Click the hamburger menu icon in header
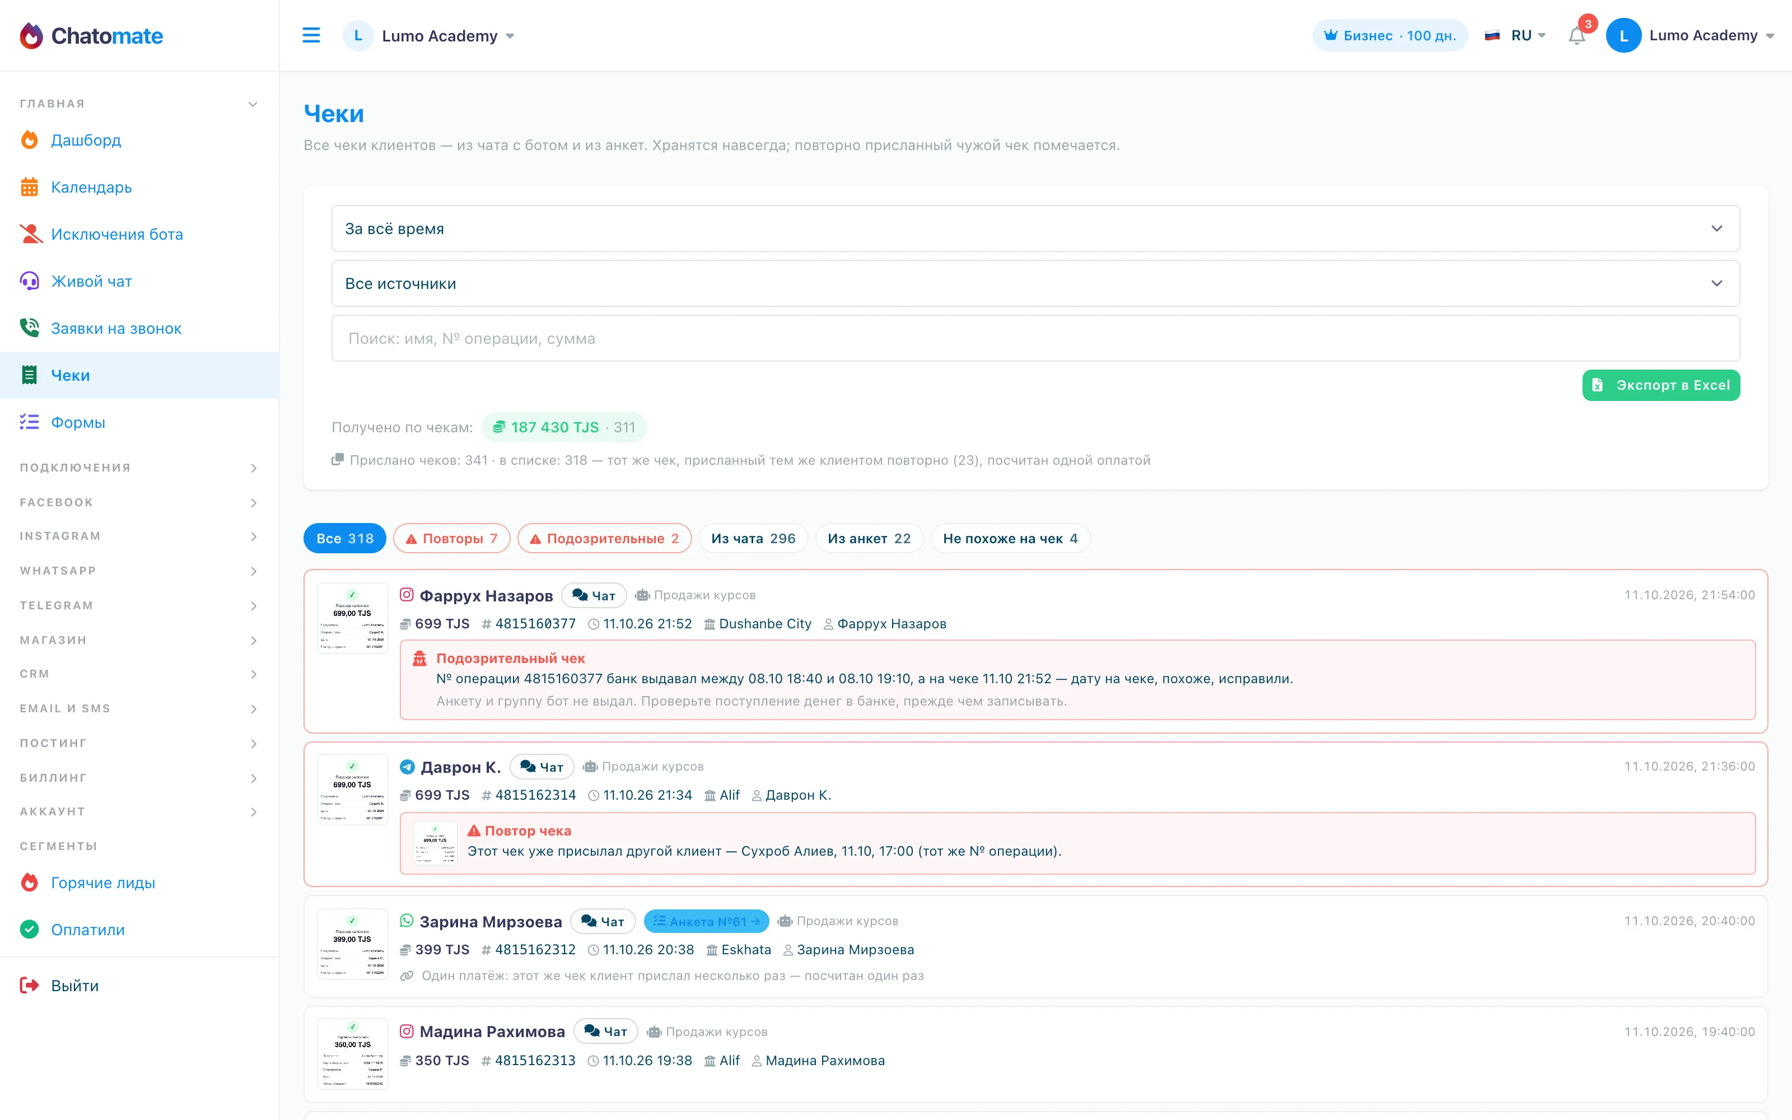This screenshot has height=1120, width=1792. (x=311, y=35)
